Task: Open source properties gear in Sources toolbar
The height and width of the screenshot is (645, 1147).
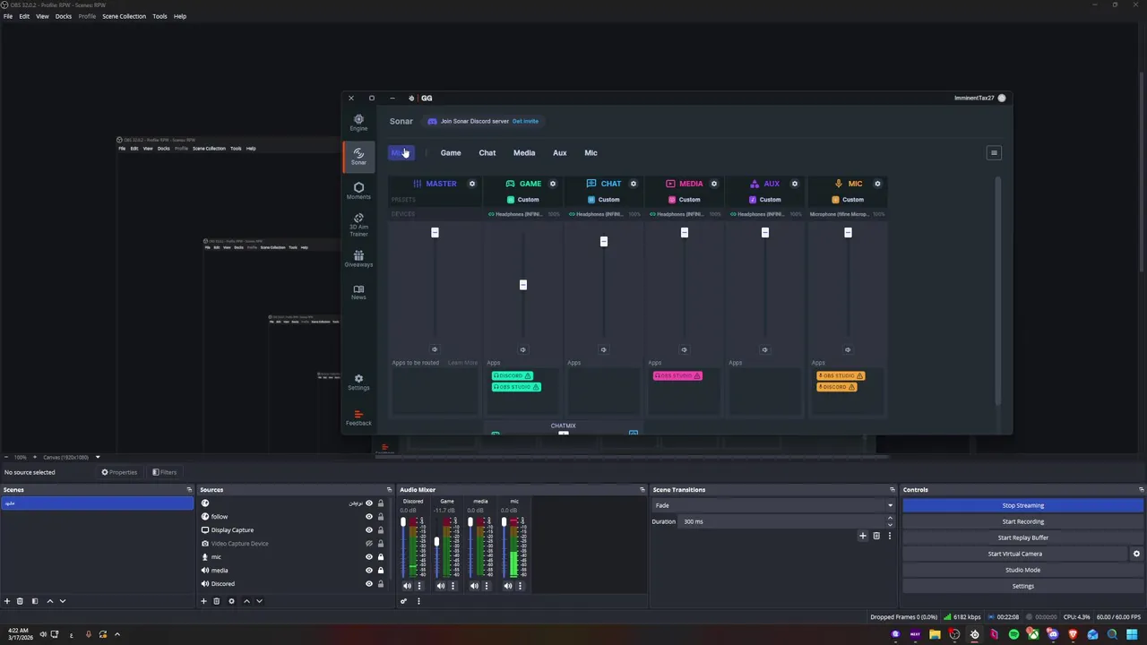Action: [231, 601]
